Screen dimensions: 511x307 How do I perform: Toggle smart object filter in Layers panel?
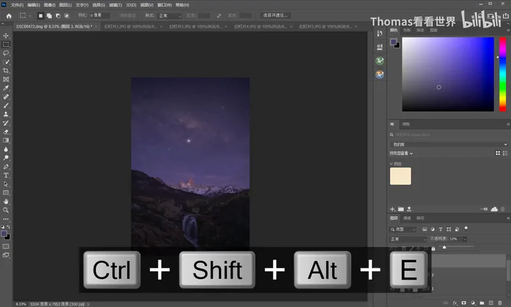(x=457, y=230)
